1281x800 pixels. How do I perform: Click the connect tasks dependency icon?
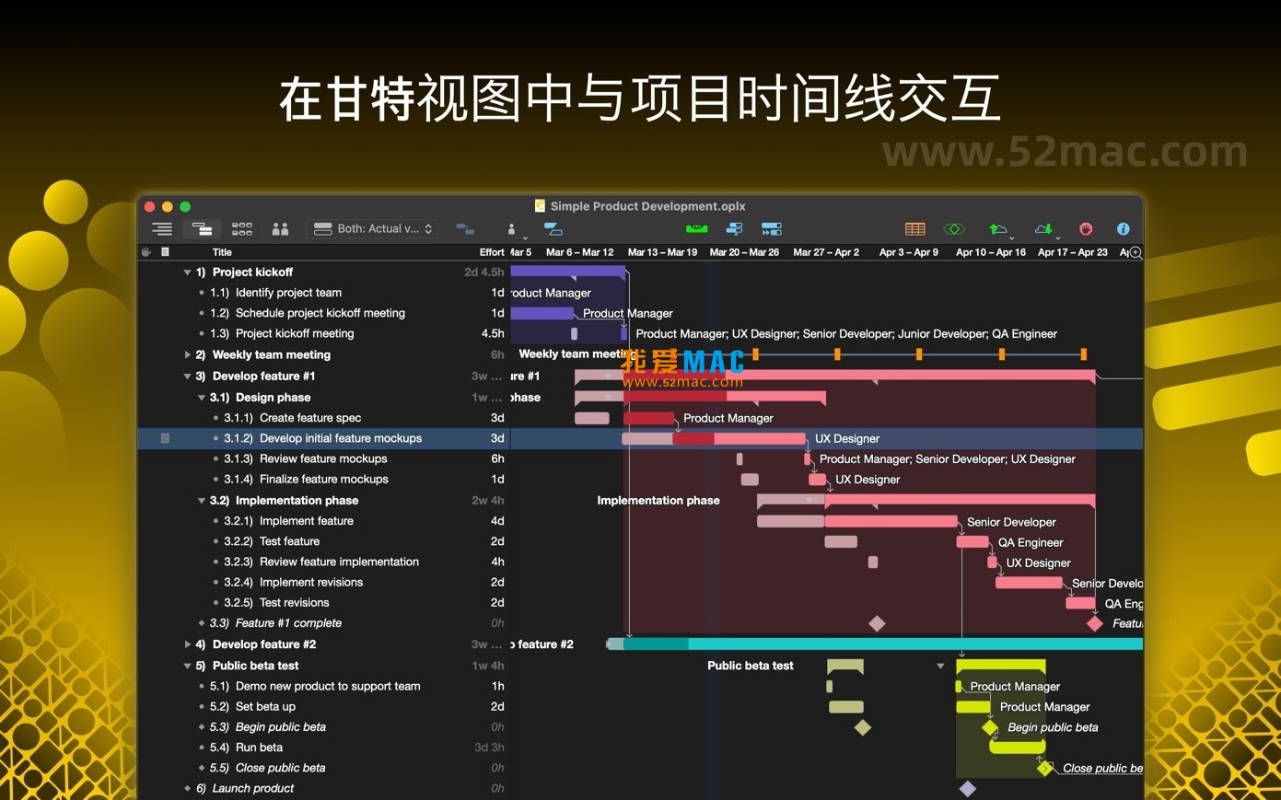click(465, 228)
